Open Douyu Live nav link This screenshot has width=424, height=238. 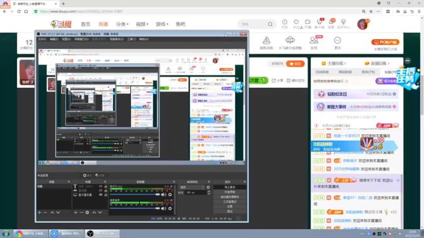coord(103,24)
